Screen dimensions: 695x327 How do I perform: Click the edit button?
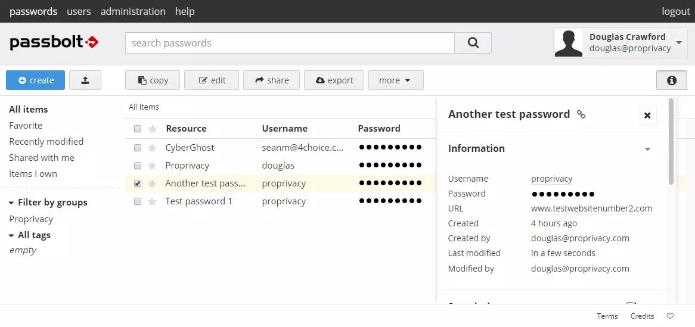(x=212, y=80)
